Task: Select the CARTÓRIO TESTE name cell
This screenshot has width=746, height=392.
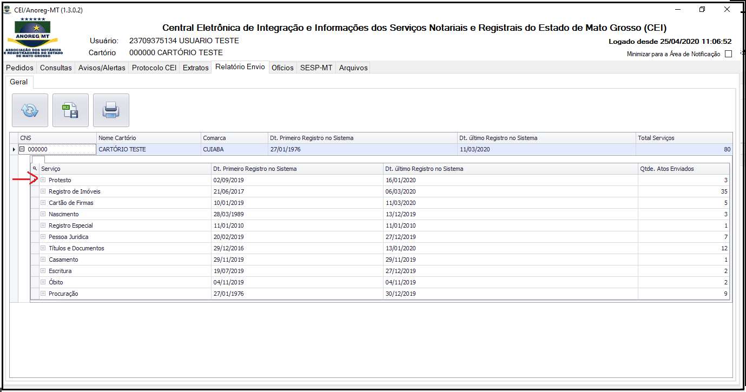Action: (x=149, y=149)
